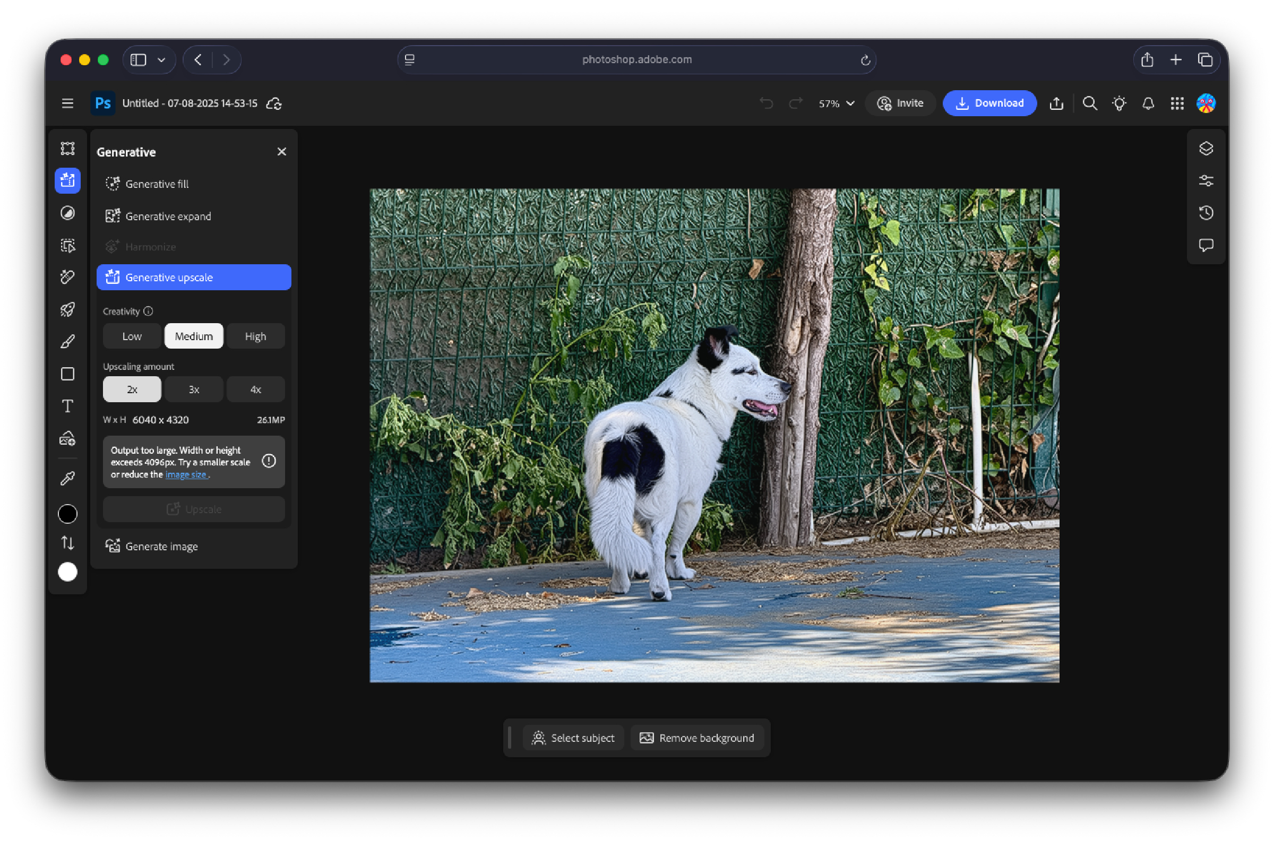Open the image size link in warning
Viewport: 1274px width, 849px height.
[186, 474]
